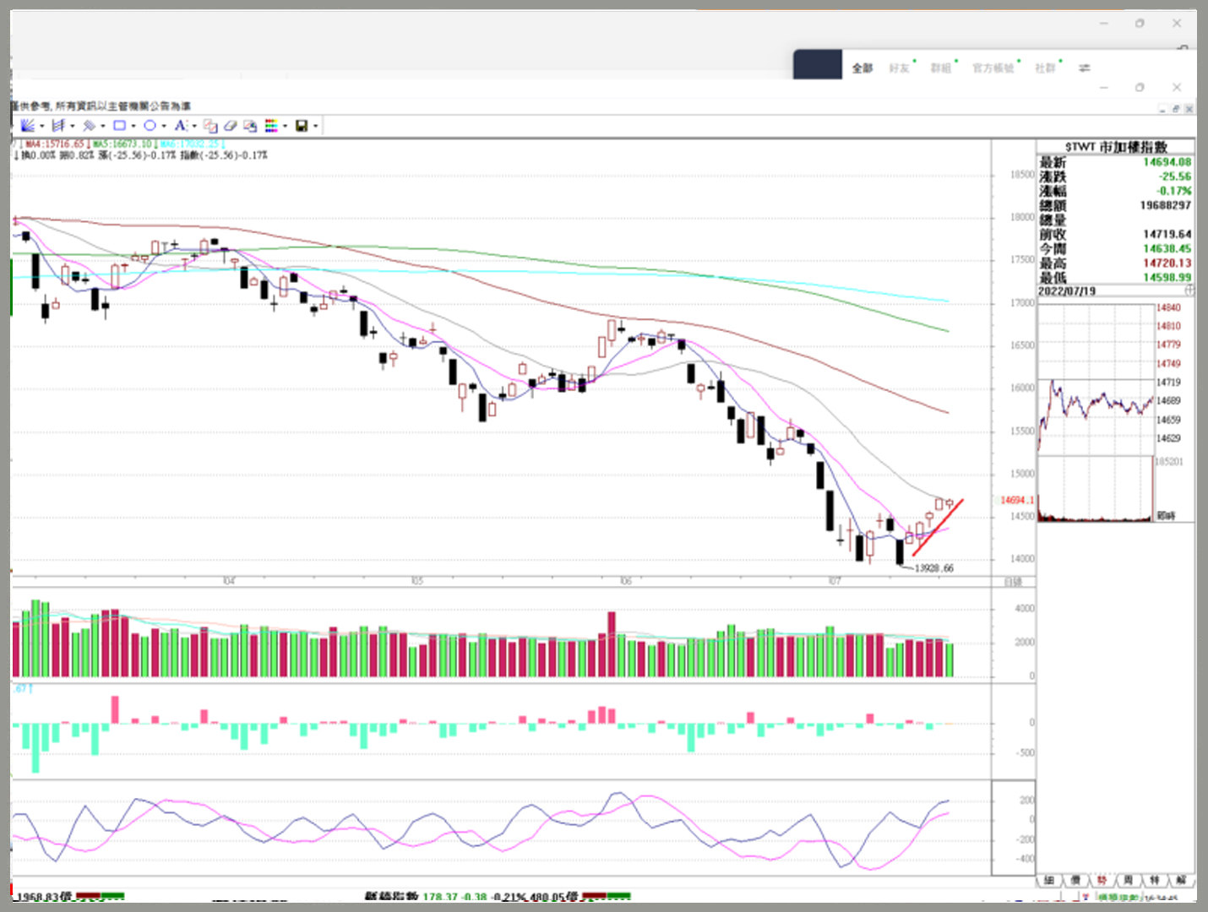This screenshot has height=912, width=1208.
Task: Open the 官方帳號 tab
Action: click(993, 68)
